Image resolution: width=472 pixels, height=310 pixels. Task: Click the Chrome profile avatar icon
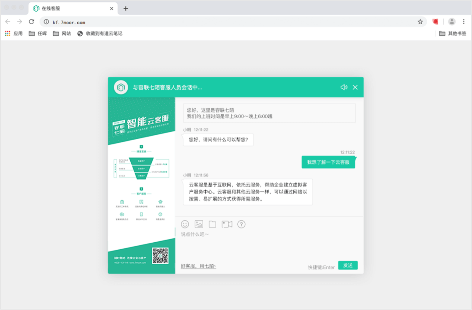pos(452,22)
